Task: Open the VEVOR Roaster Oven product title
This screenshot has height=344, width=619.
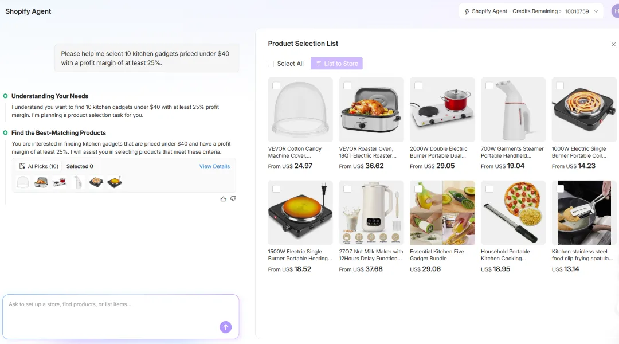Action: click(x=370, y=152)
